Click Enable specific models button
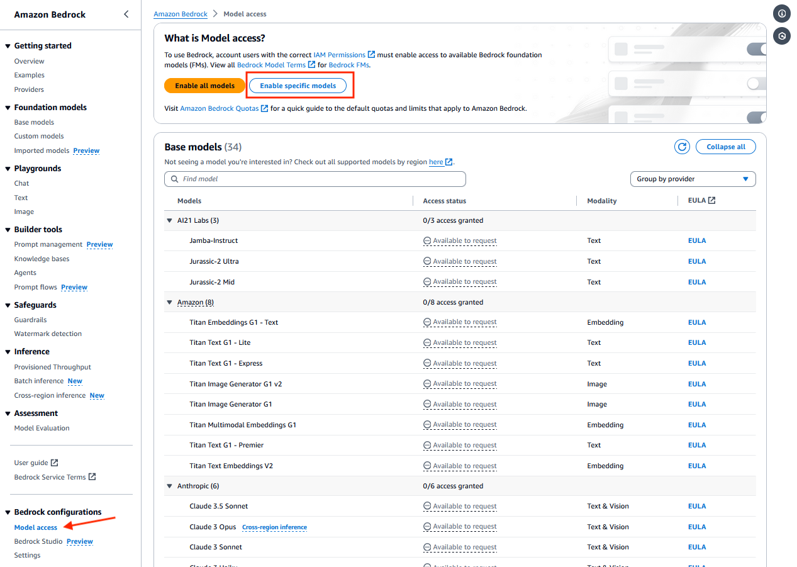 (298, 86)
